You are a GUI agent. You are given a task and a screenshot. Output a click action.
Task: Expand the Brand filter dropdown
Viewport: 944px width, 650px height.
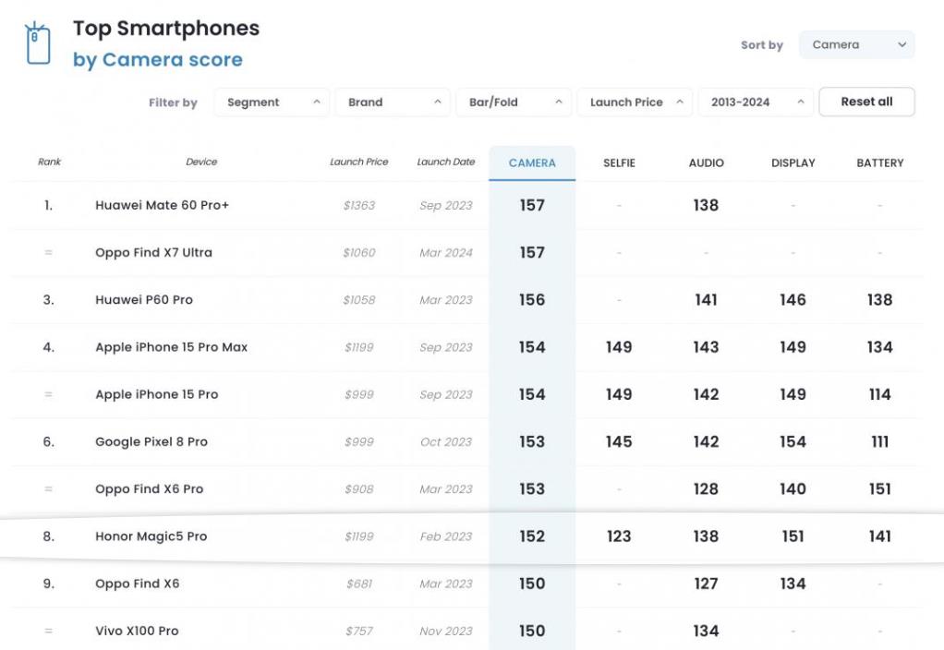tap(393, 102)
